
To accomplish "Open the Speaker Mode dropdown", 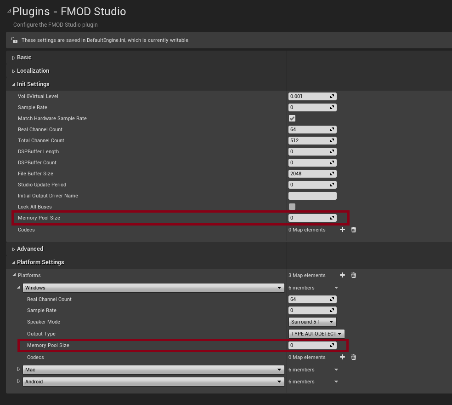I will pyautogui.click(x=312, y=322).
